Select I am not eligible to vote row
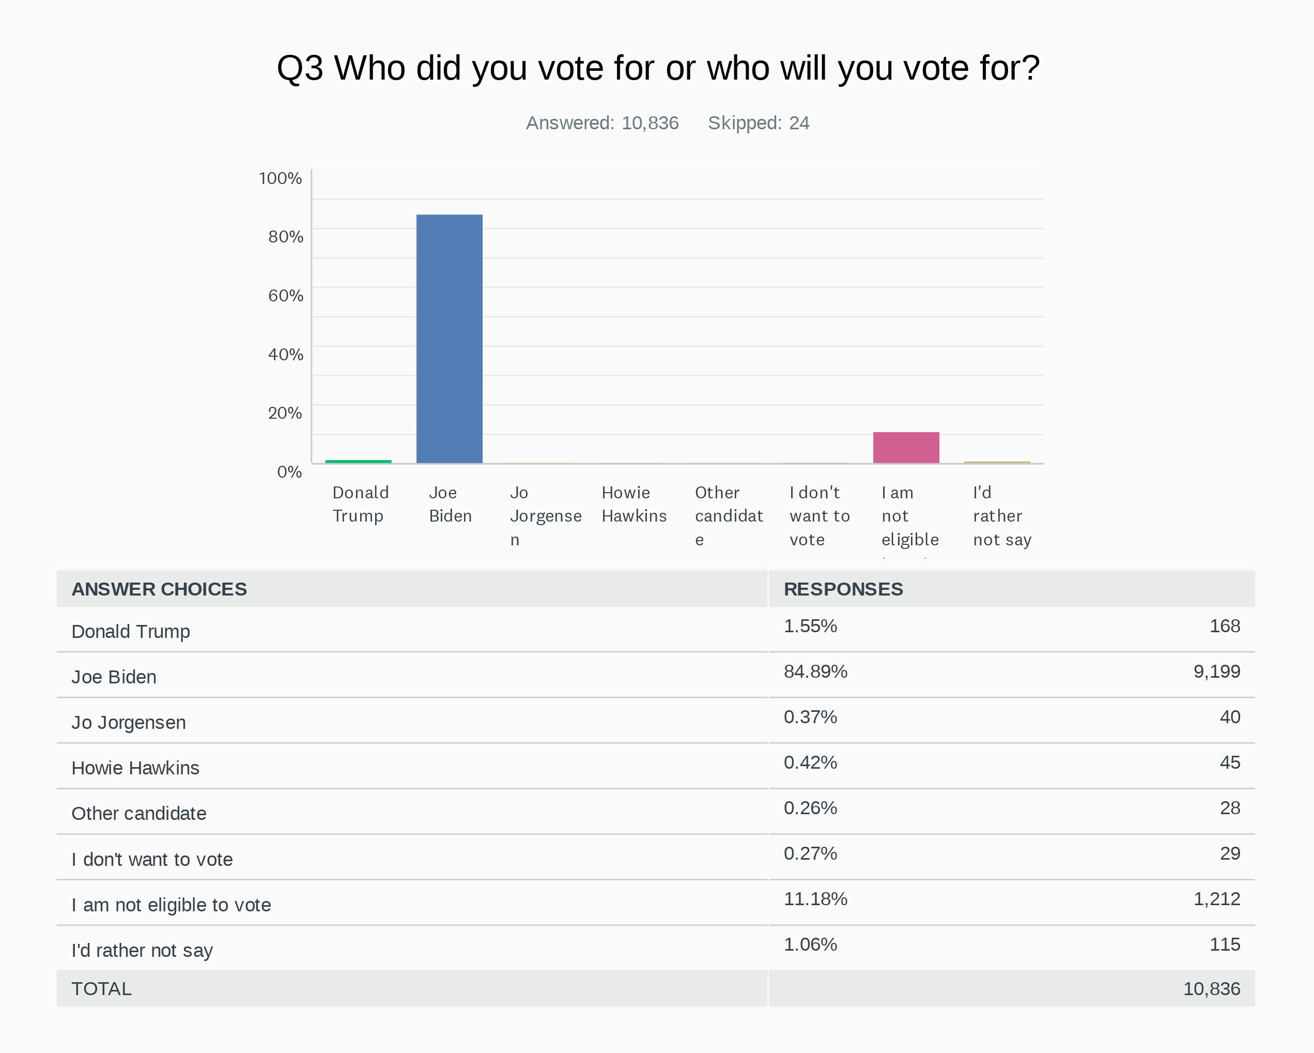Image resolution: width=1314 pixels, height=1053 pixels. pyautogui.click(x=171, y=905)
